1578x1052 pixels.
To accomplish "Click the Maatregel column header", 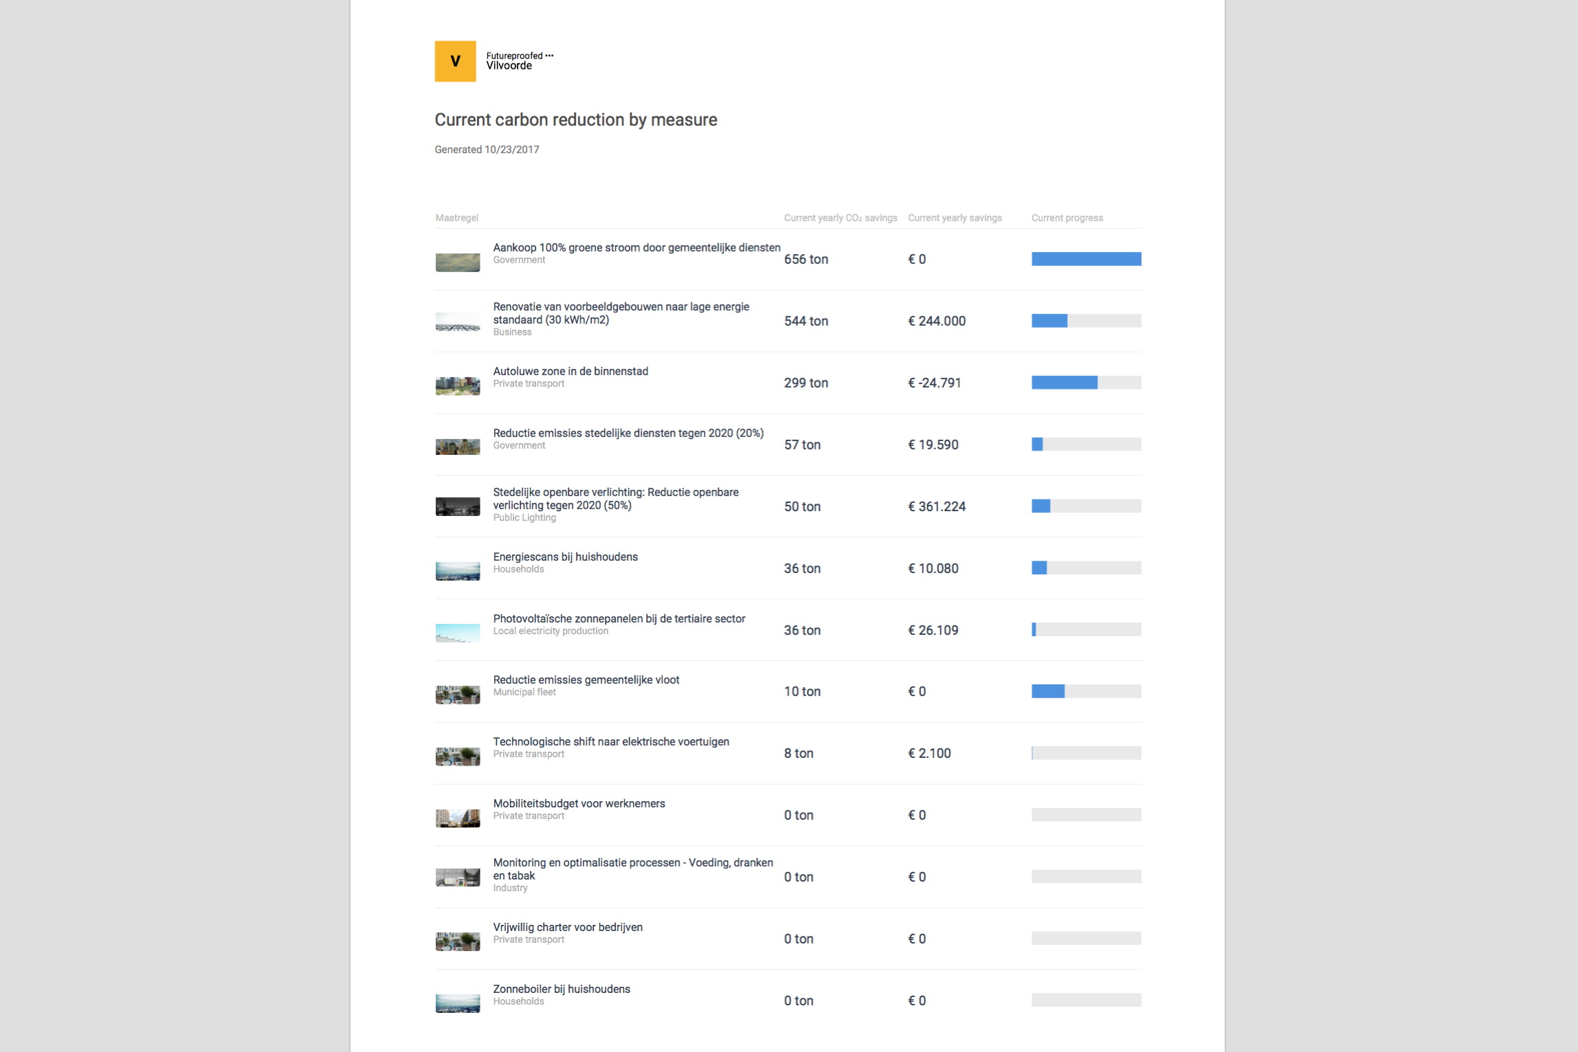I will (456, 218).
